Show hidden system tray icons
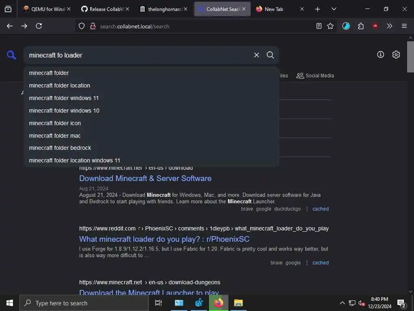 click(x=342, y=303)
